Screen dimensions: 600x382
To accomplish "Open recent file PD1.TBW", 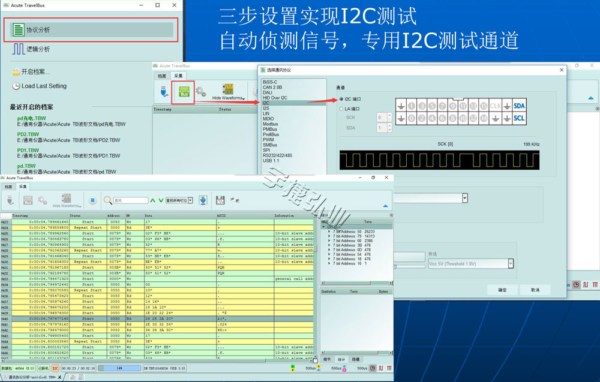I will coord(28,151).
